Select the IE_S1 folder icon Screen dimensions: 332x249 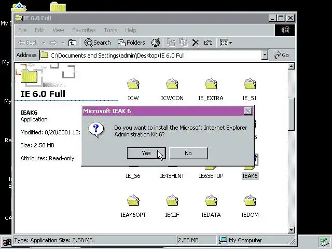pos(250,84)
